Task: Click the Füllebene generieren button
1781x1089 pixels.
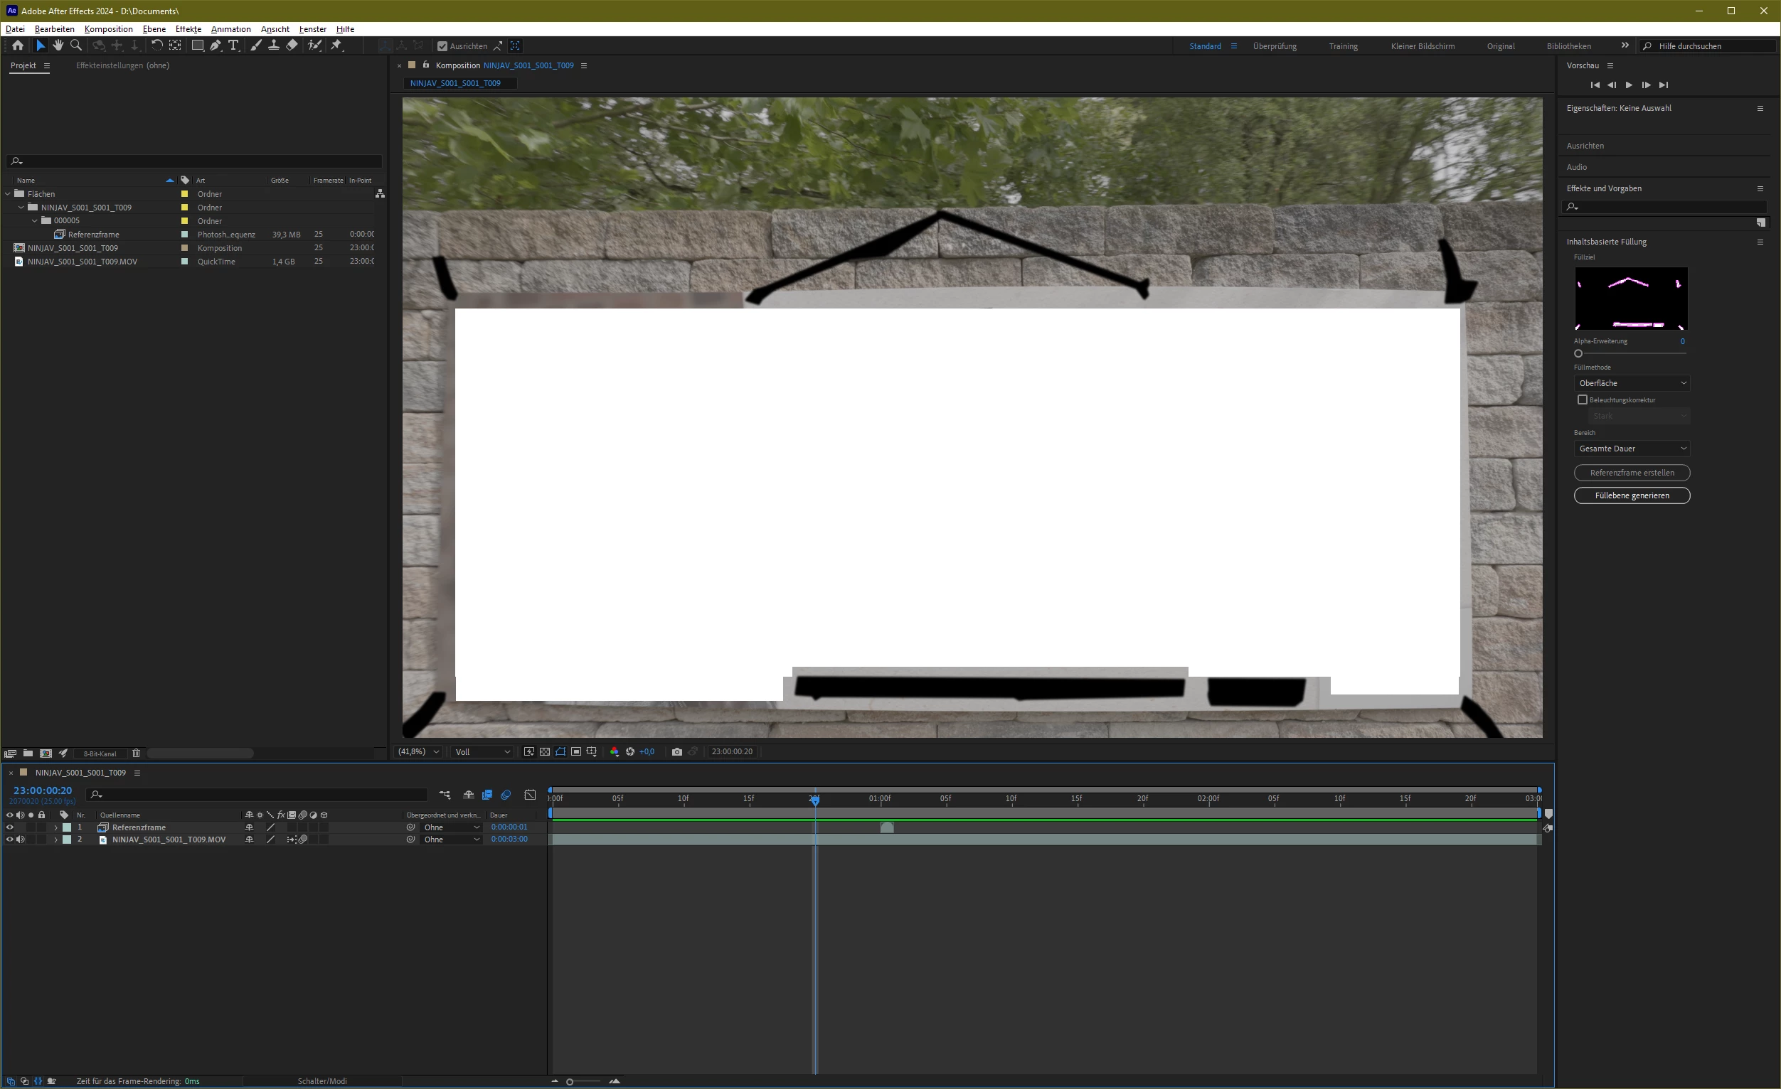Action: point(1632,495)
